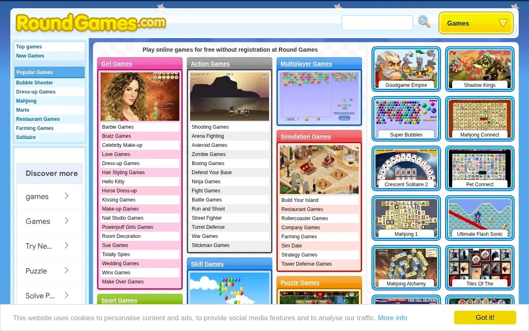Viewport: 529px width, 331px height.
Task: Click the Simulation Games heading
Action: click(x=306, y=137)
